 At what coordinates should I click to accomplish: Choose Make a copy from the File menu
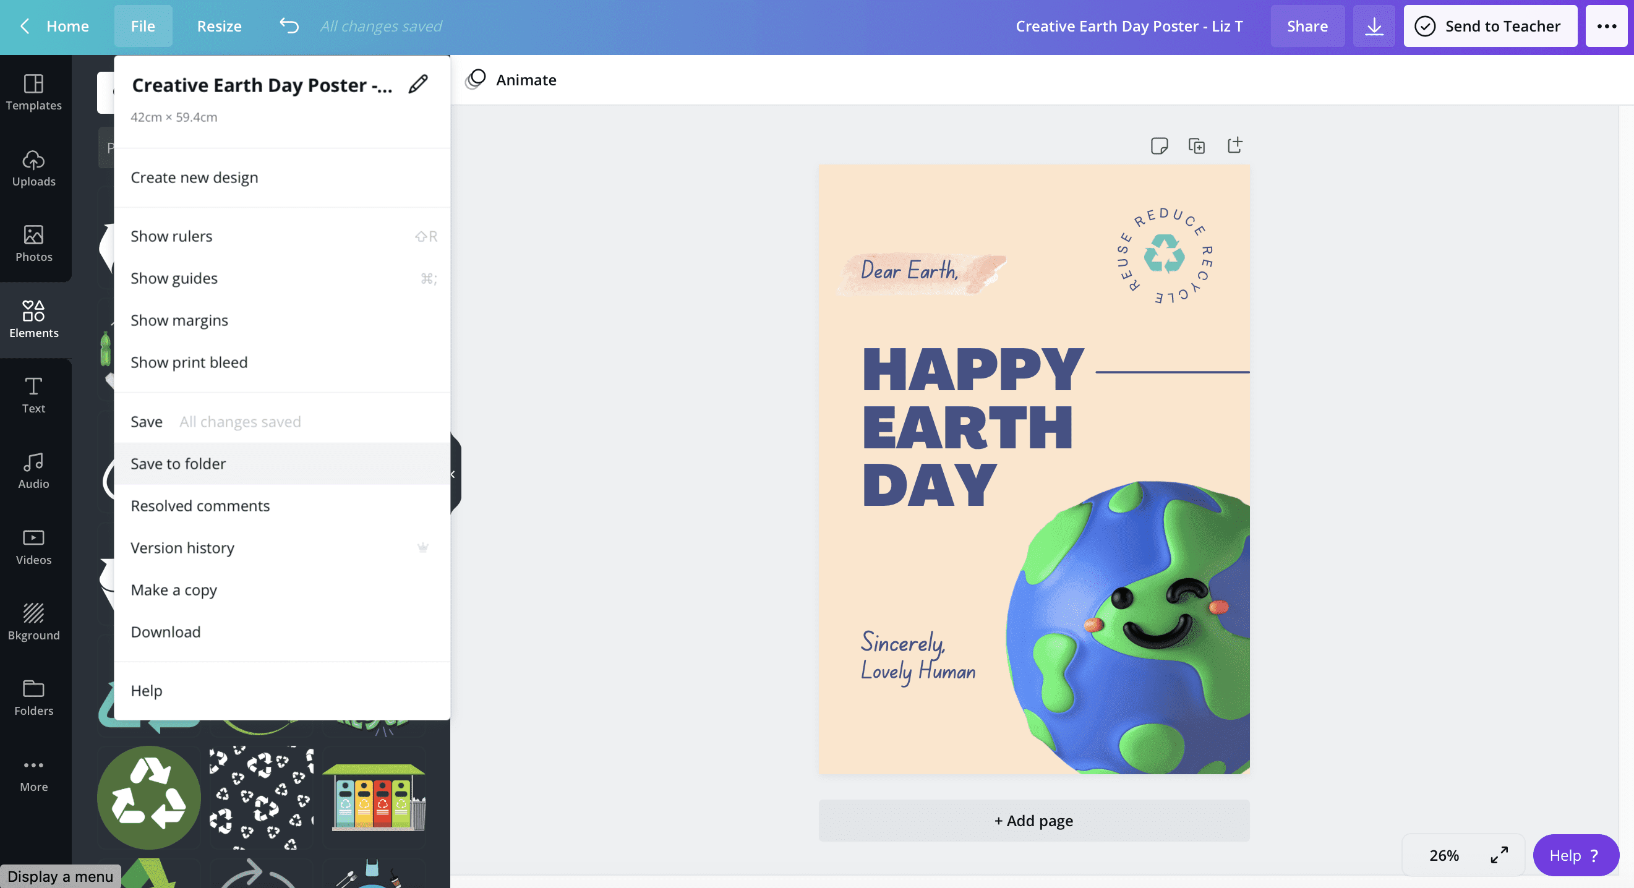174,589
